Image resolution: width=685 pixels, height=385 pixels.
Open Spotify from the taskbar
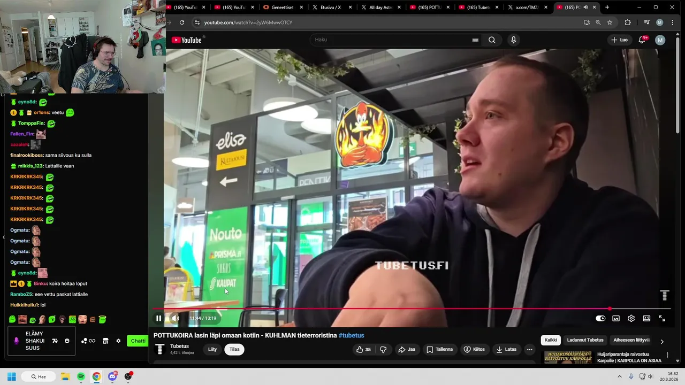pos(81,376)
